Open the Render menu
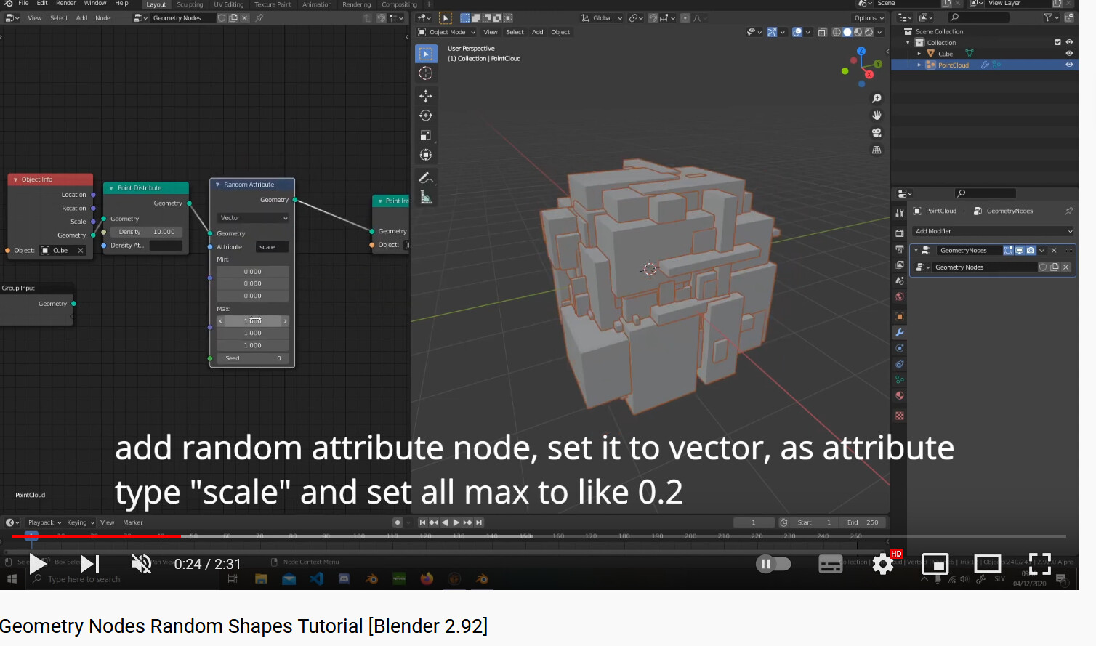This screenshot has height=646, width=1096. (66, 4)
